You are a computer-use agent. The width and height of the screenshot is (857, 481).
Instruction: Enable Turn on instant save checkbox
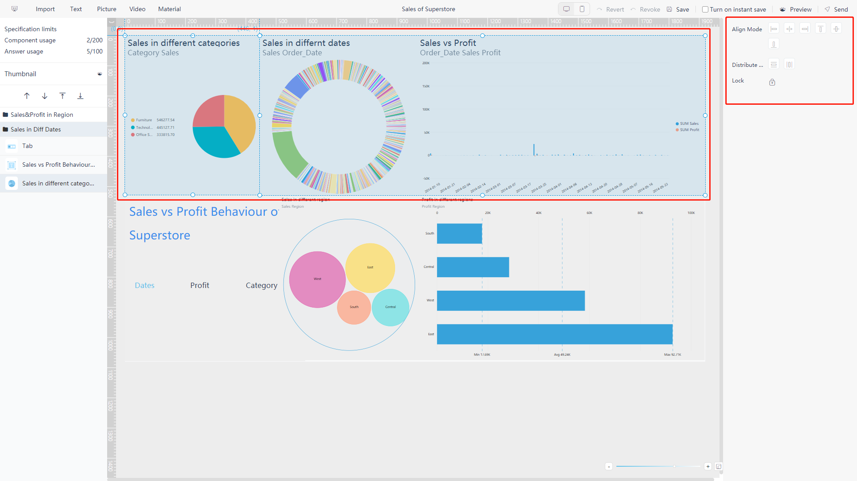(x=705, y=9)
